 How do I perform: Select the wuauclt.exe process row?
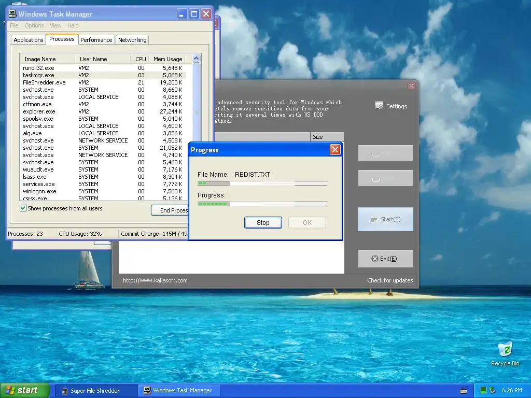103,169
